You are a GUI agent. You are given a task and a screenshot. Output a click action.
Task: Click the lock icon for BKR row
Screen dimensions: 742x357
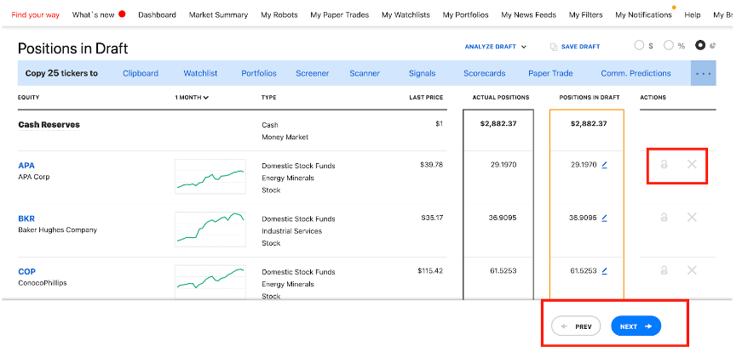tap(664, 218)
